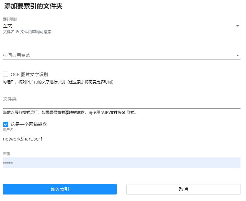Click the 文件名 & 文件内容均可搜索 description
Viewport: 246px width, 201px height.
point(27,32)
